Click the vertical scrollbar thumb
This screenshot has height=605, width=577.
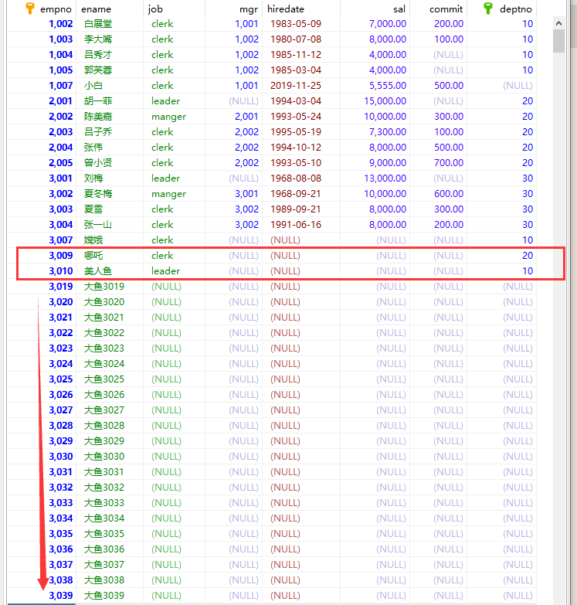click(x=558, y=41)
